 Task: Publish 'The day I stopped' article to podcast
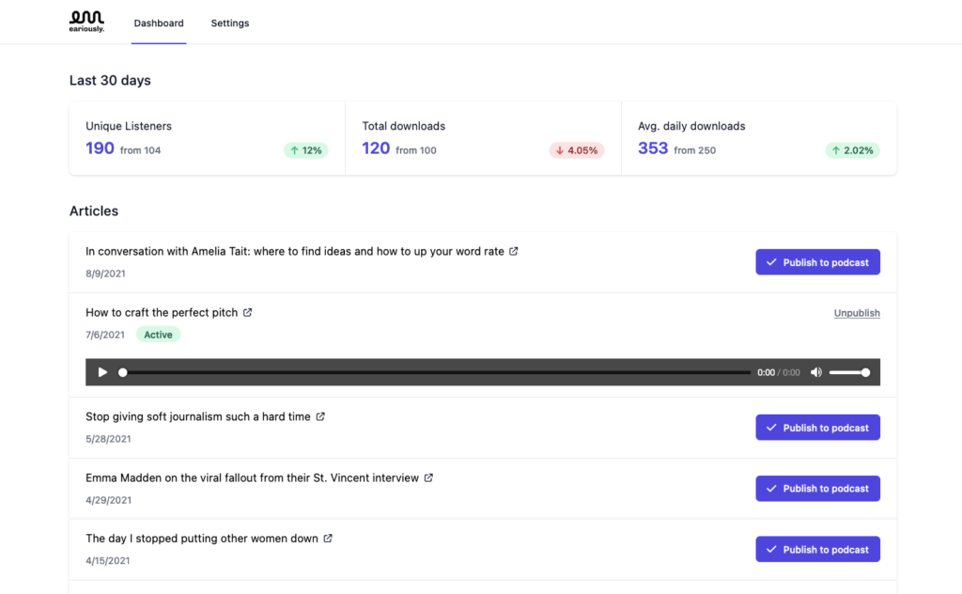coord(817,550)
